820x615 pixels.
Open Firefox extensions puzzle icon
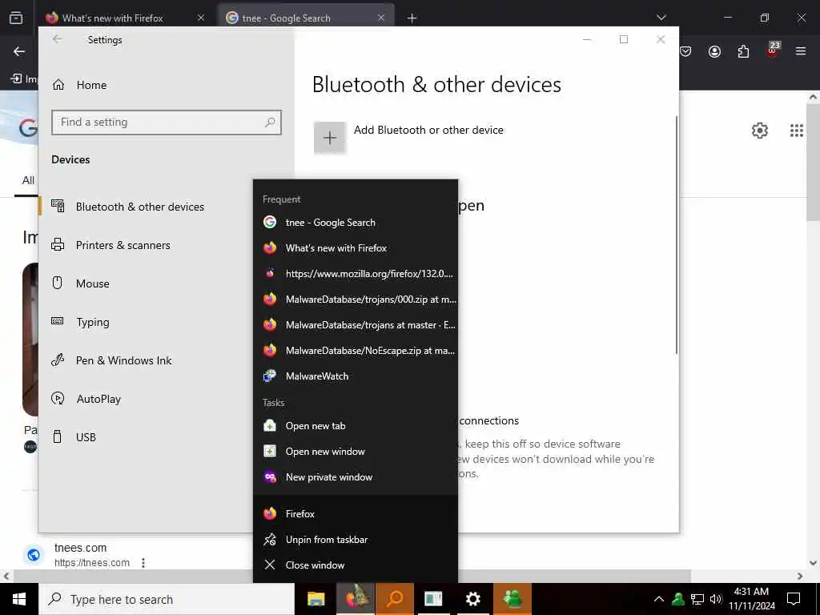tap(743, 51)
